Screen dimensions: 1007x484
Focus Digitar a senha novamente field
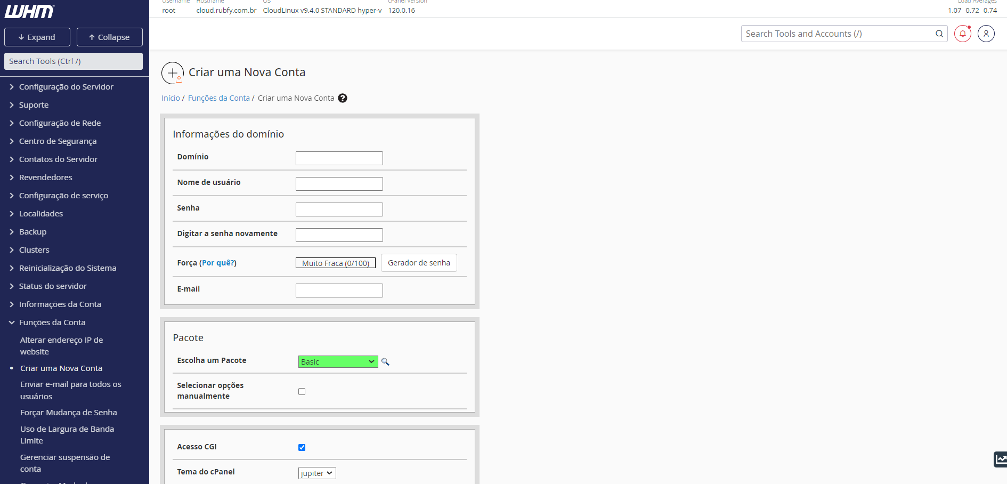(339, 235)
